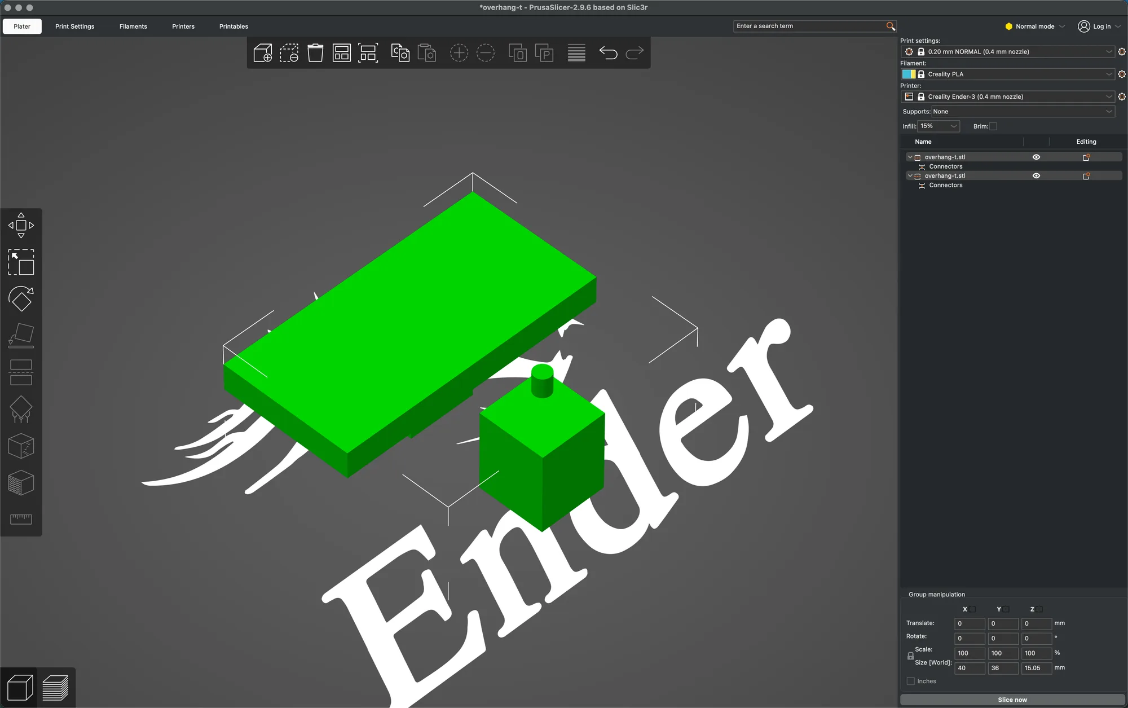Click the Redo arrow icon
Screen dimensions: 1128x708
click(634, 53)
